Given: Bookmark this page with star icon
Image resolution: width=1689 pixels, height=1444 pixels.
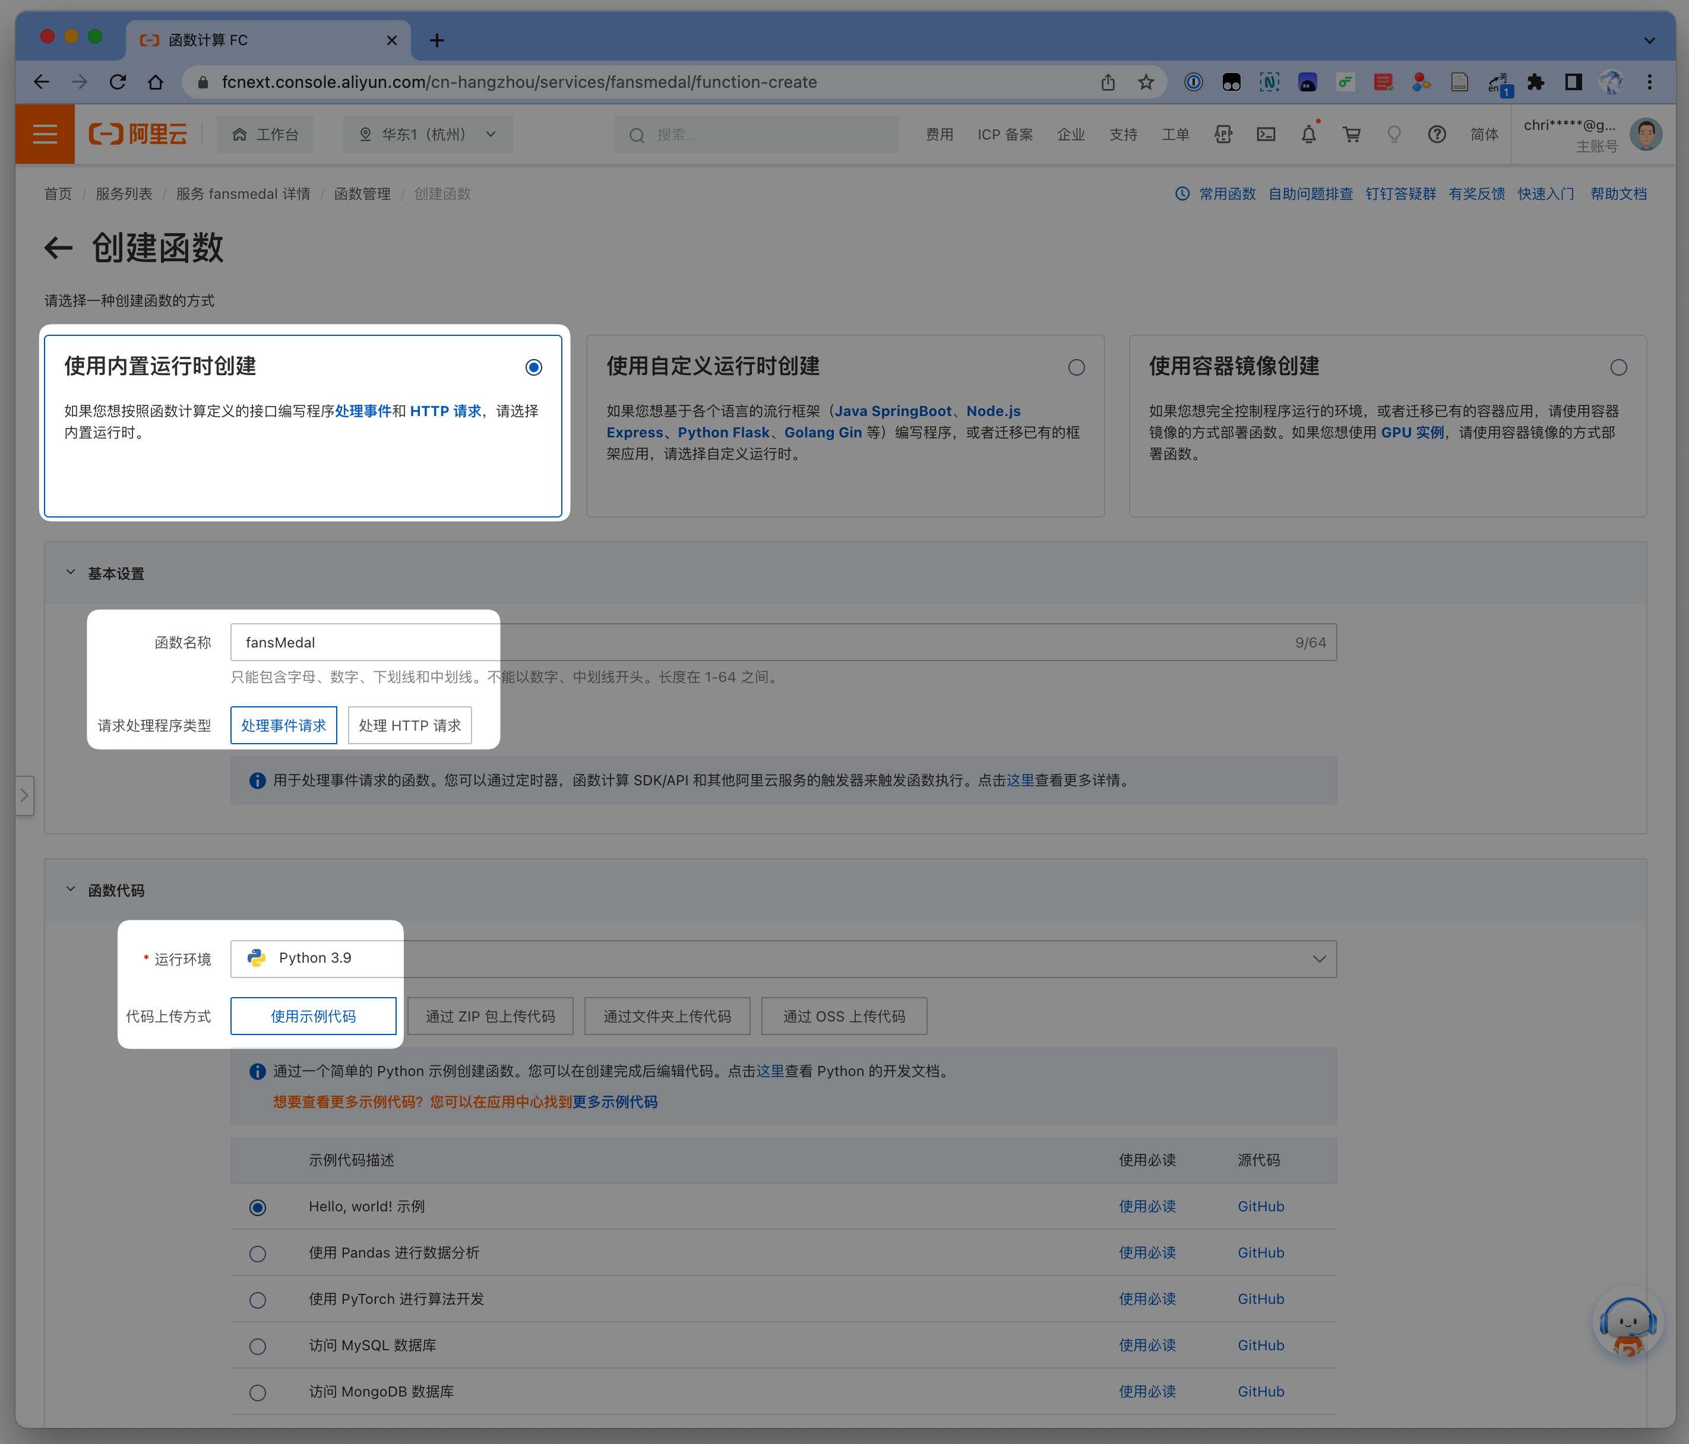Looking at the screenshot, I should coord(1146,82).
